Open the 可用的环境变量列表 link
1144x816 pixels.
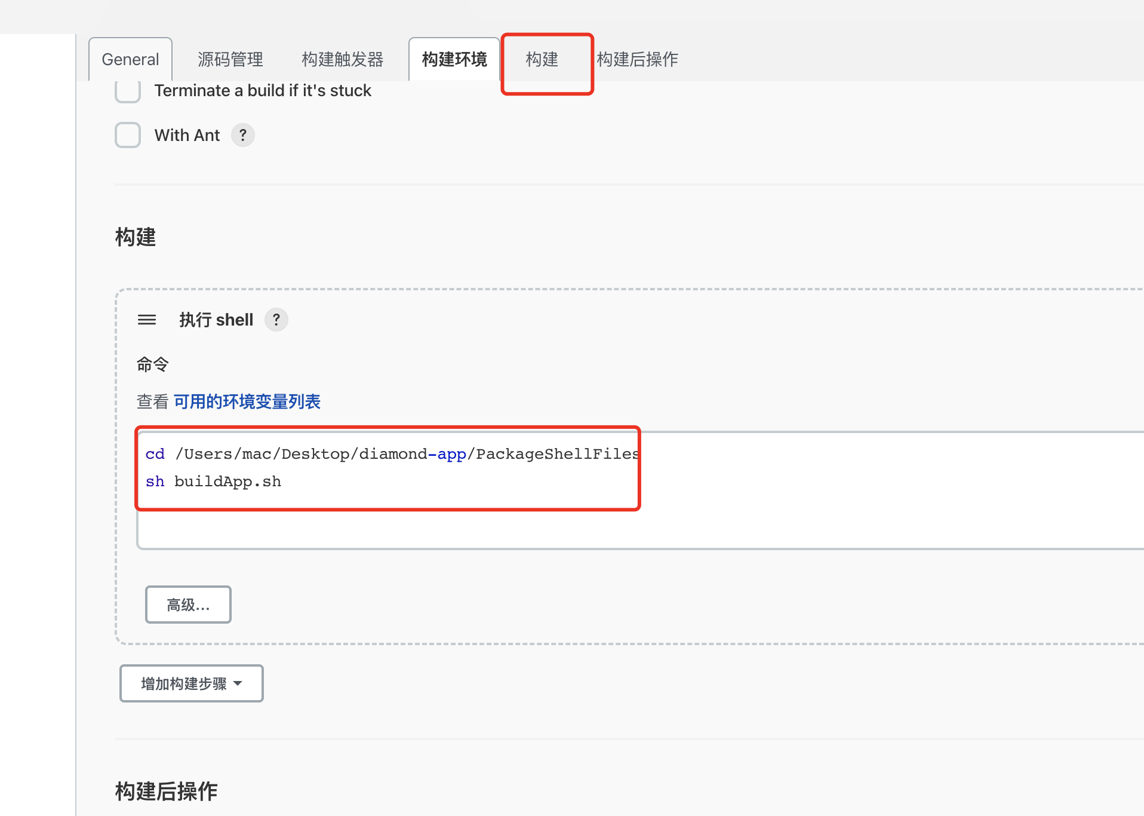(x=247, y=401)
